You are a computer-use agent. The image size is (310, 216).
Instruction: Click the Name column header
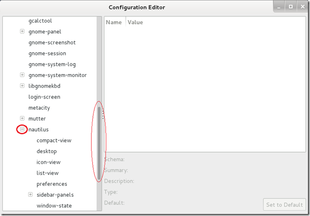115,22
